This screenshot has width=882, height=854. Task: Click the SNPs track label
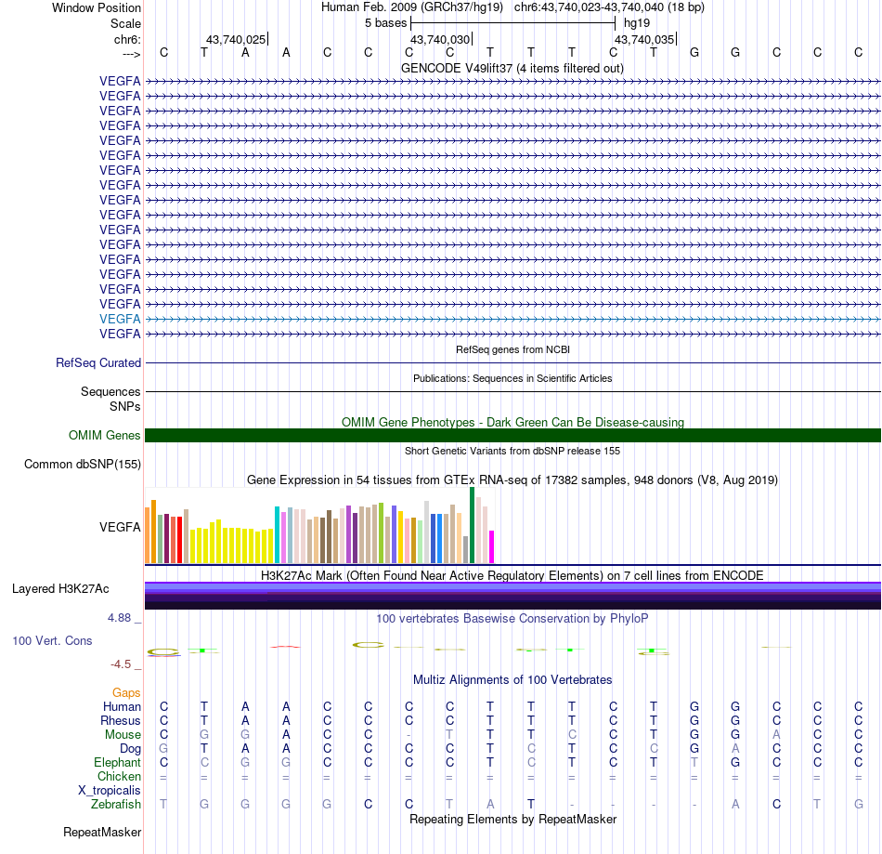click(x=125, y=406)
